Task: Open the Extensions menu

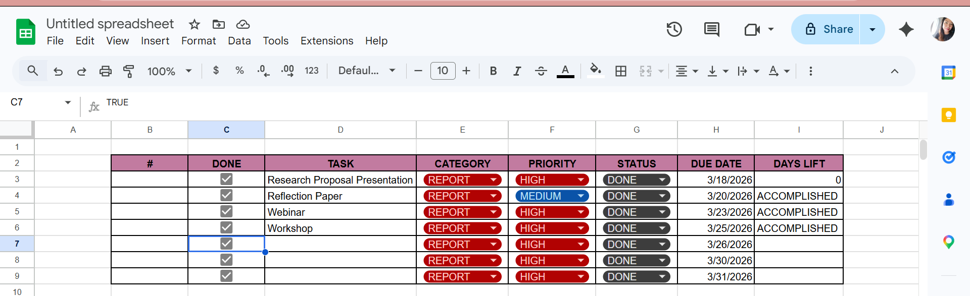Action: tap(327, 41)
